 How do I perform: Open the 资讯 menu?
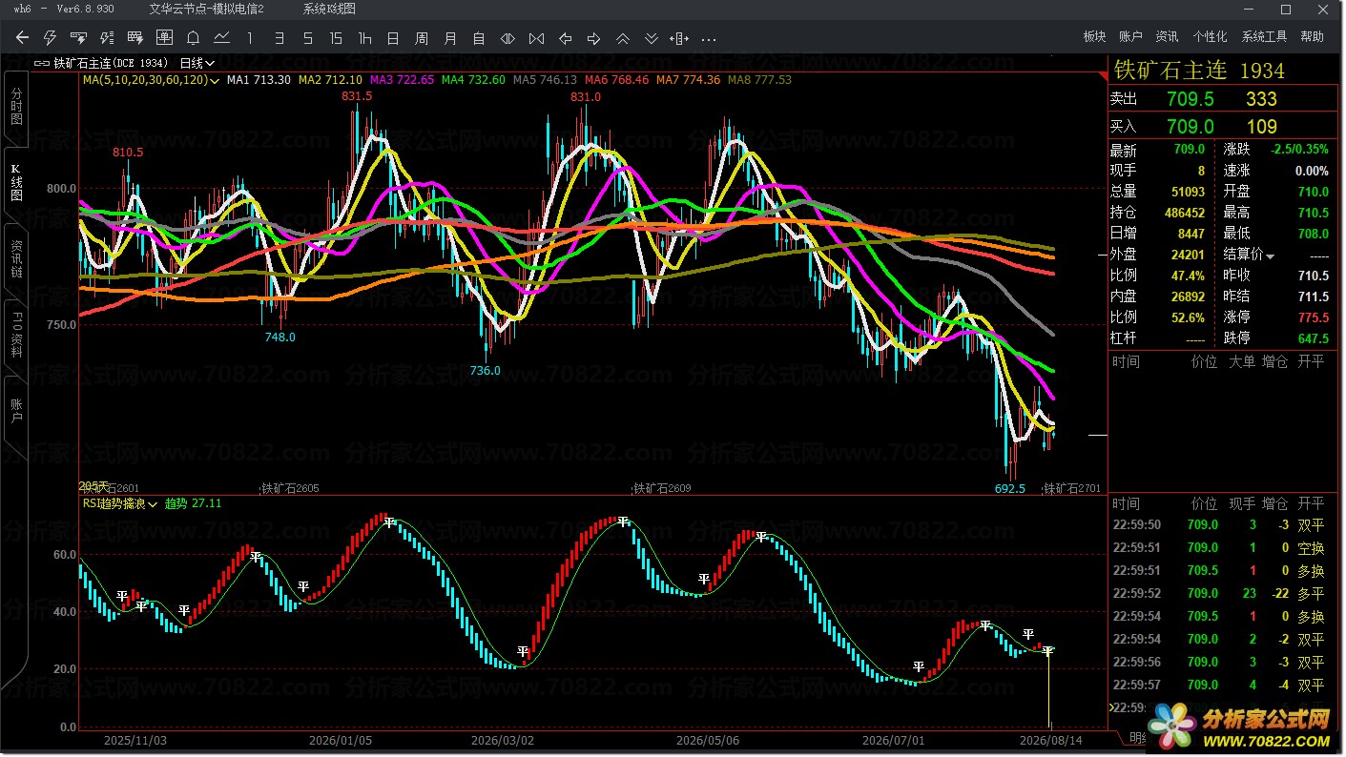[1167, 36]
